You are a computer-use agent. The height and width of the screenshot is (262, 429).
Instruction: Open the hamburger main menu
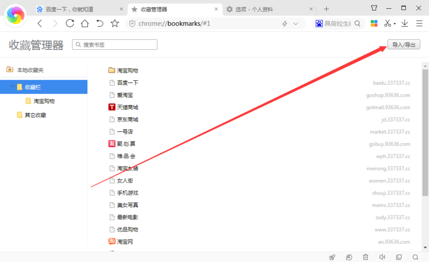coord(419,24)
